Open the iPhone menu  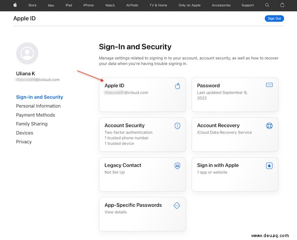[88, 5]
